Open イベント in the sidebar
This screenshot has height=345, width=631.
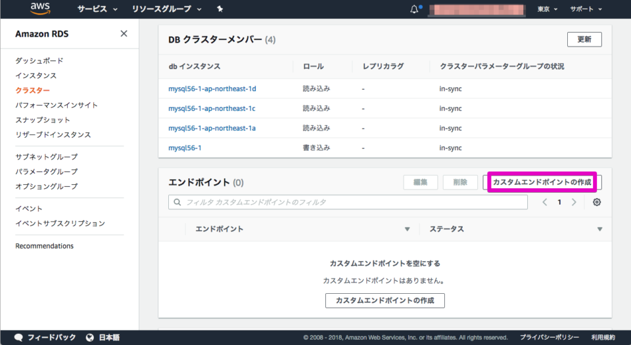pos(28,209)
